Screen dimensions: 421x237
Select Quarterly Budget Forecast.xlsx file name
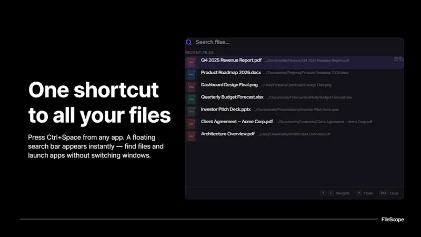tap(232, 97)
